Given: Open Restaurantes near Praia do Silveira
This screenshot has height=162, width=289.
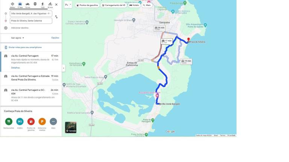Looking at the screenshot, I should pos(9,121).
